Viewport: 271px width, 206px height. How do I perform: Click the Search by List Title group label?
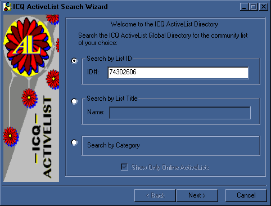pos(112,98)
